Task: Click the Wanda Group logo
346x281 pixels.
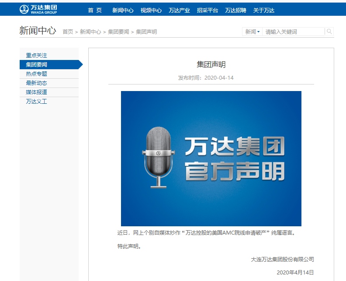Action: tap(38, 9)
